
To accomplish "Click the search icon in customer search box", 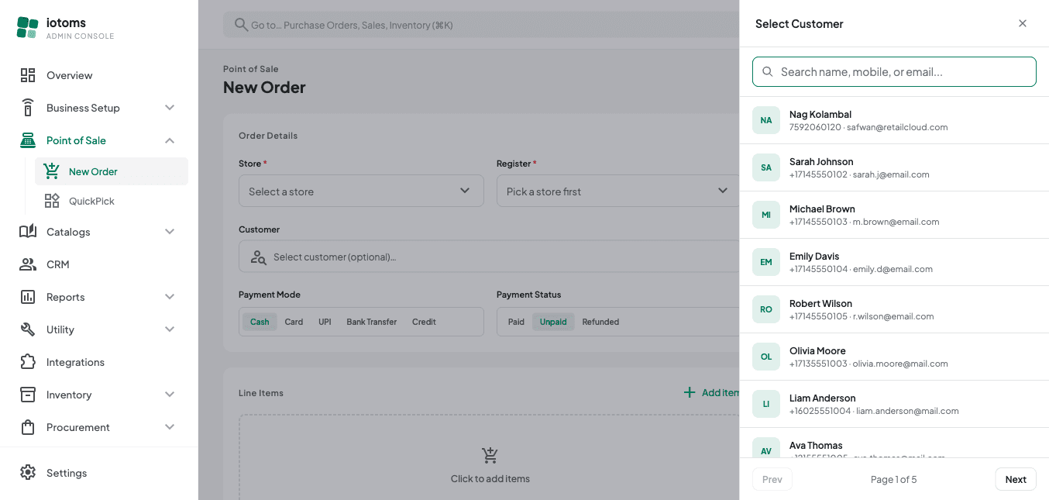I will tap(768, 71).
